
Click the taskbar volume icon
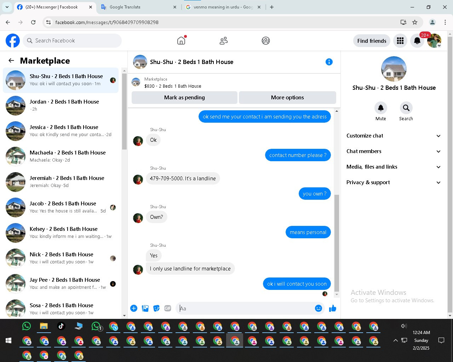point(404,326)
